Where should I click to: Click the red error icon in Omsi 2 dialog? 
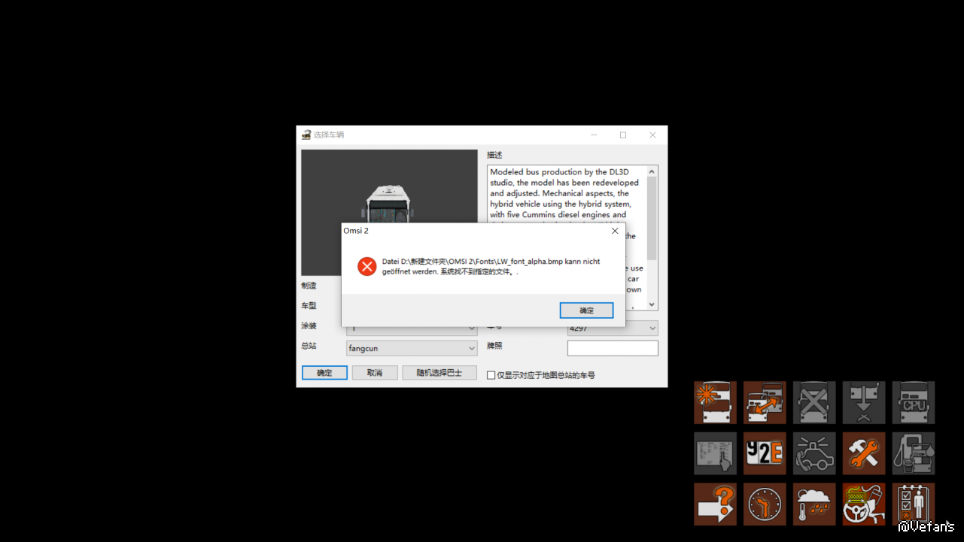(x=366, y=266)
